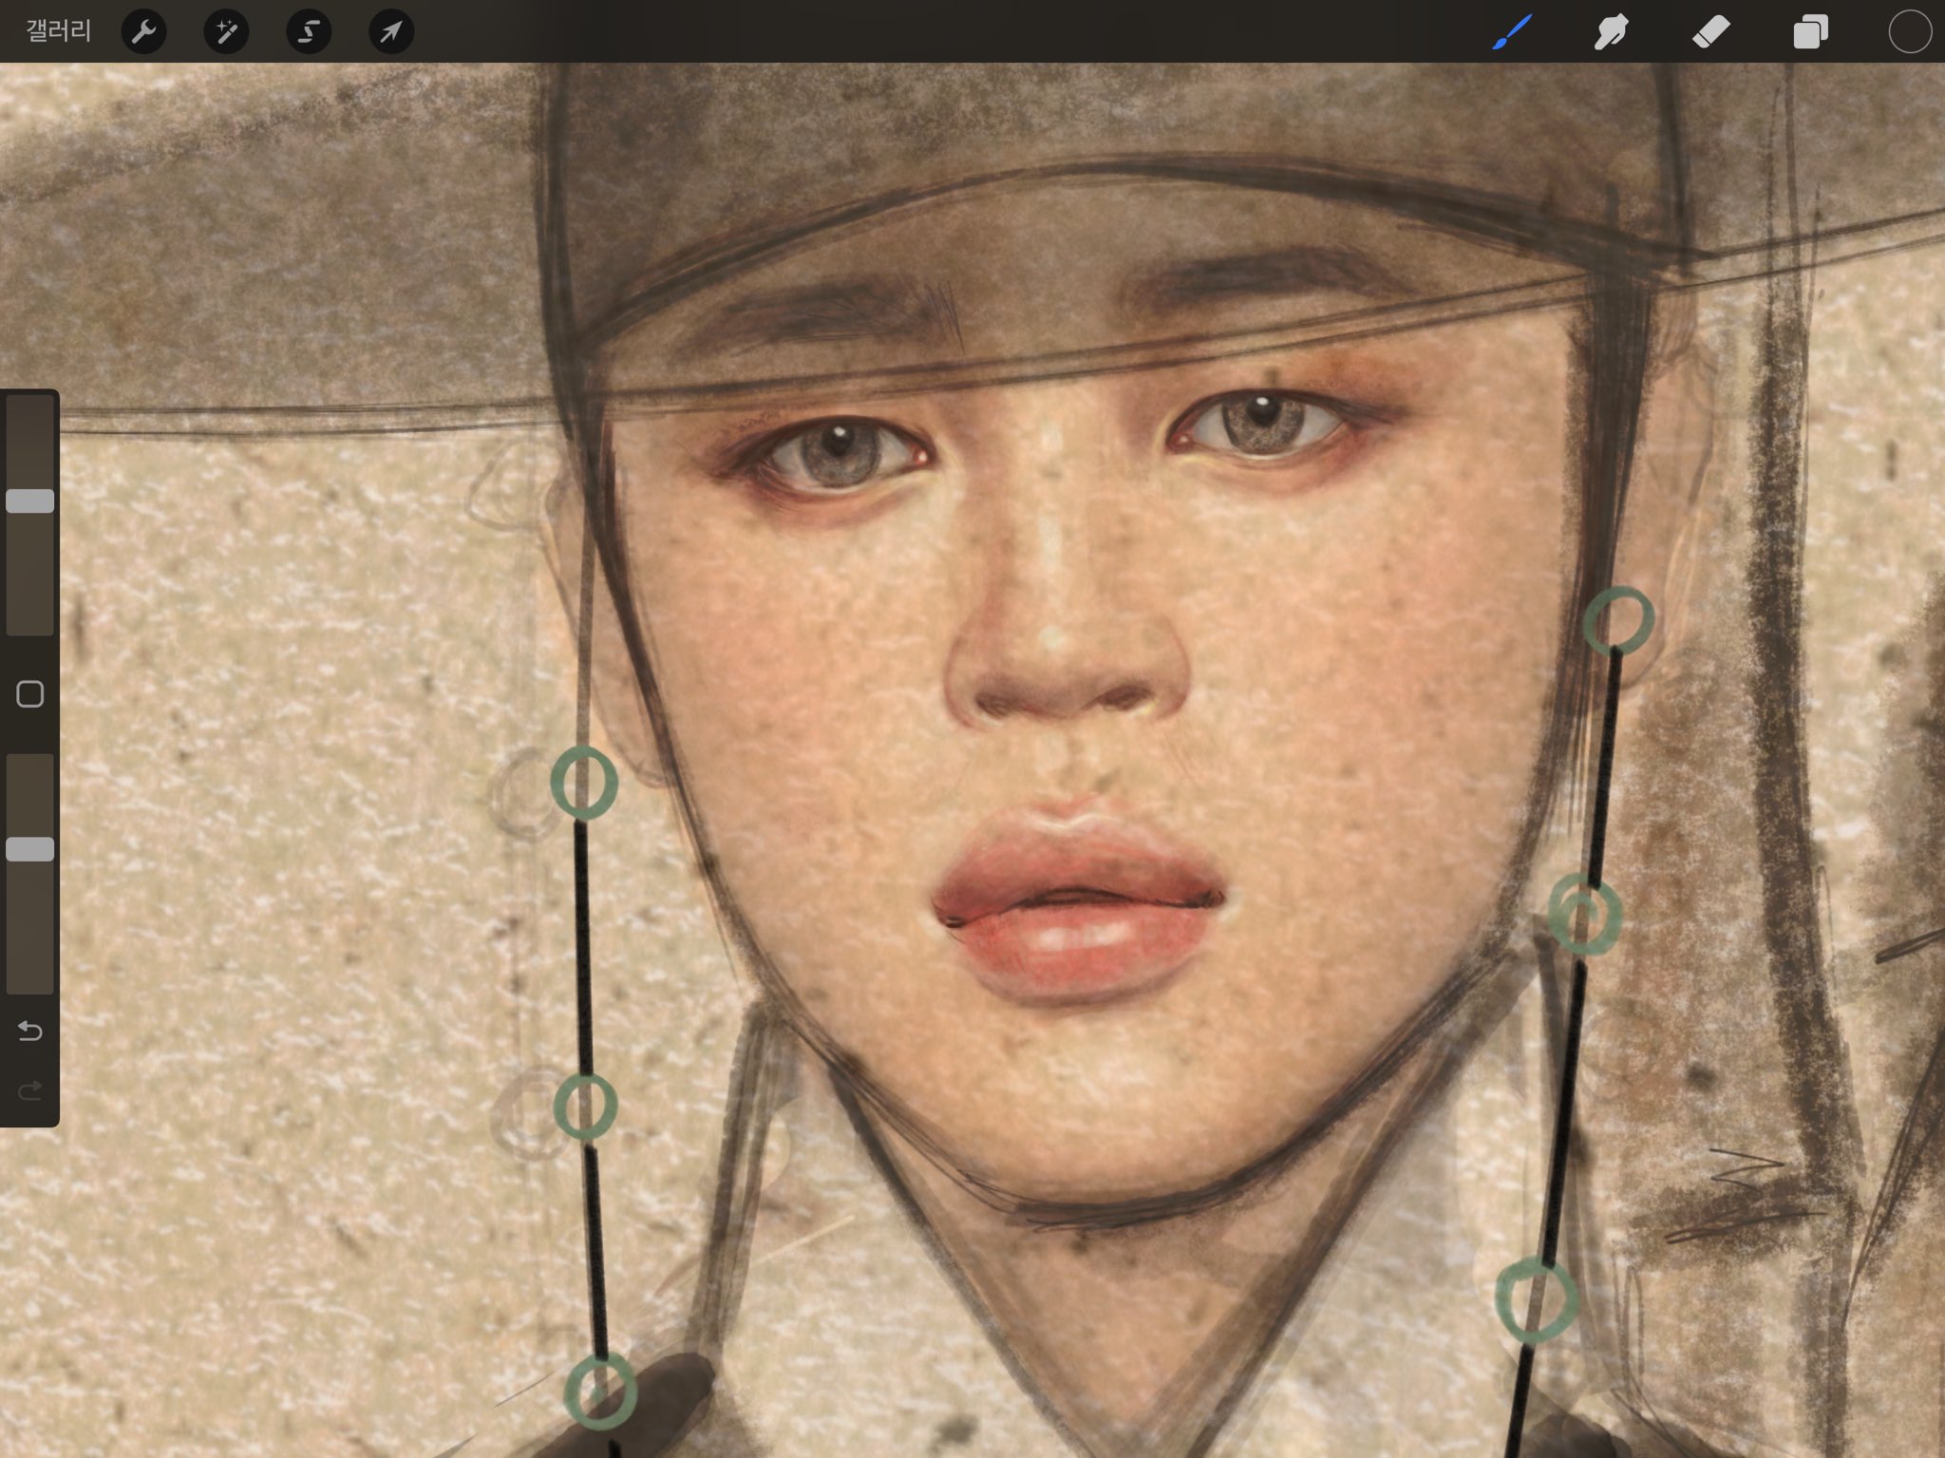The image size is (1945, 1458).
Task: Open the Adjustments magic wand menu
Action: tap(226, 32)
